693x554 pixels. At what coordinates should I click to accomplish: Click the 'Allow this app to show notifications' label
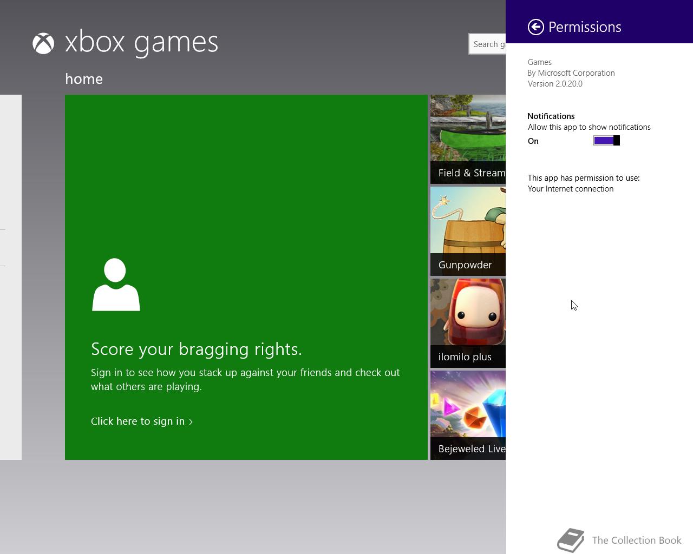coord(589,127)
